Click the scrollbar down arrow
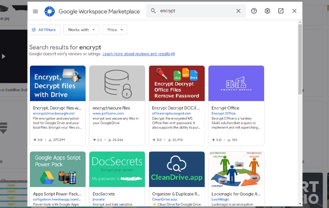Screen dimensions: 329x208 pos(300,203)
